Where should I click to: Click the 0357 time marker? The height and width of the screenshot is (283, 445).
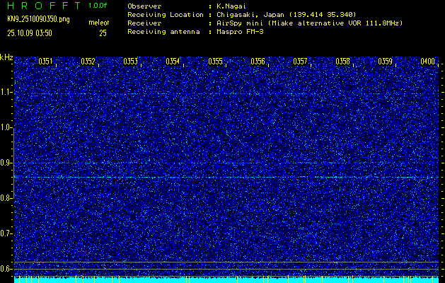click(300, 62)
